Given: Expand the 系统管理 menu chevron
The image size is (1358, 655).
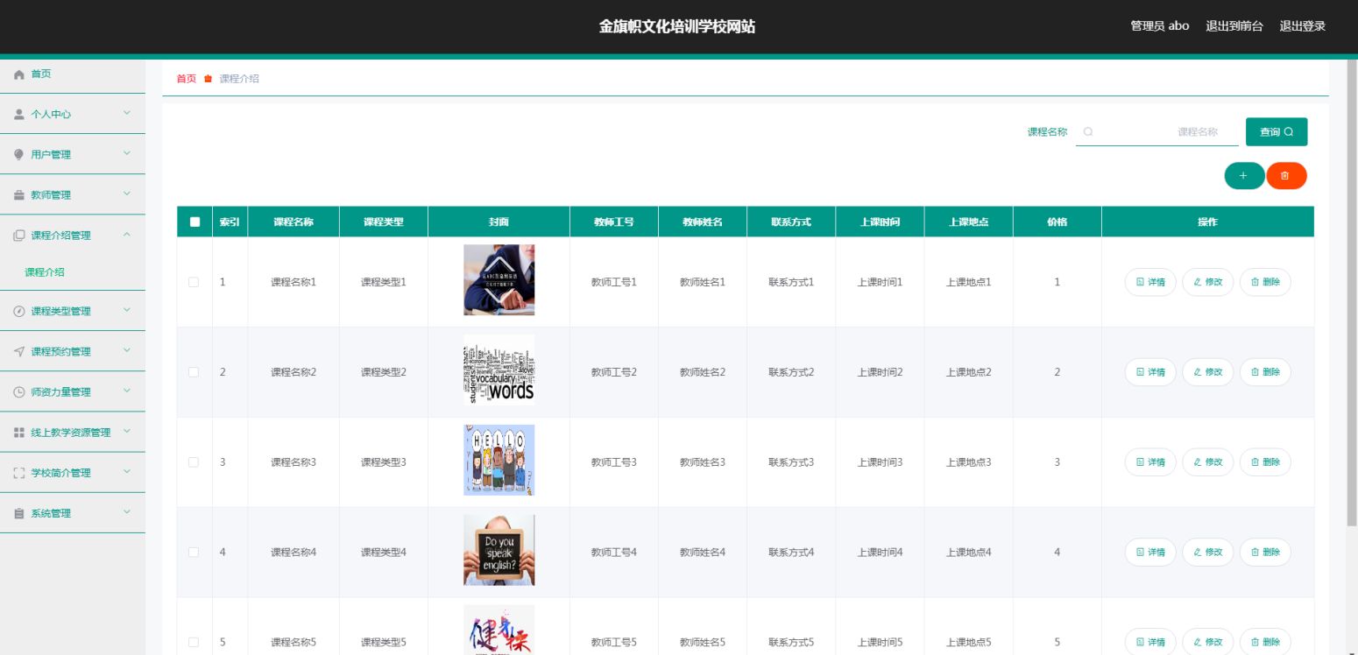Looking at the screenshot, I should 127,512.
